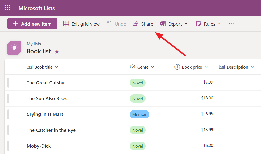Click the Book list lightbulb icon
The image size is (261, 154).
(14, 48)
